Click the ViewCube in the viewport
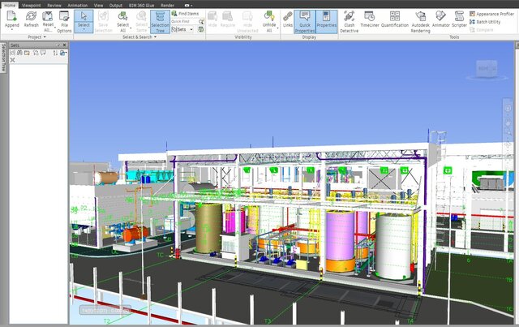The width and height of the screenshot is (519, 327). click(487, 69)
